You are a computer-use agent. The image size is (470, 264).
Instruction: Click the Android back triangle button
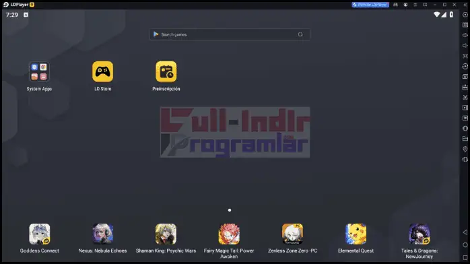(465, 232)
